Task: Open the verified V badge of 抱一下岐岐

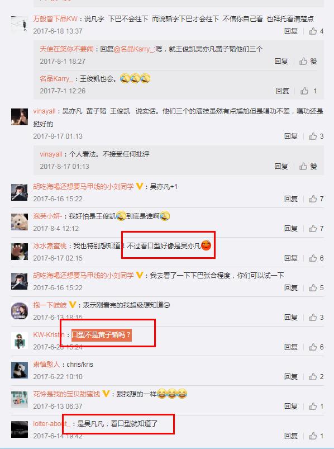Action: pos(73,305)
